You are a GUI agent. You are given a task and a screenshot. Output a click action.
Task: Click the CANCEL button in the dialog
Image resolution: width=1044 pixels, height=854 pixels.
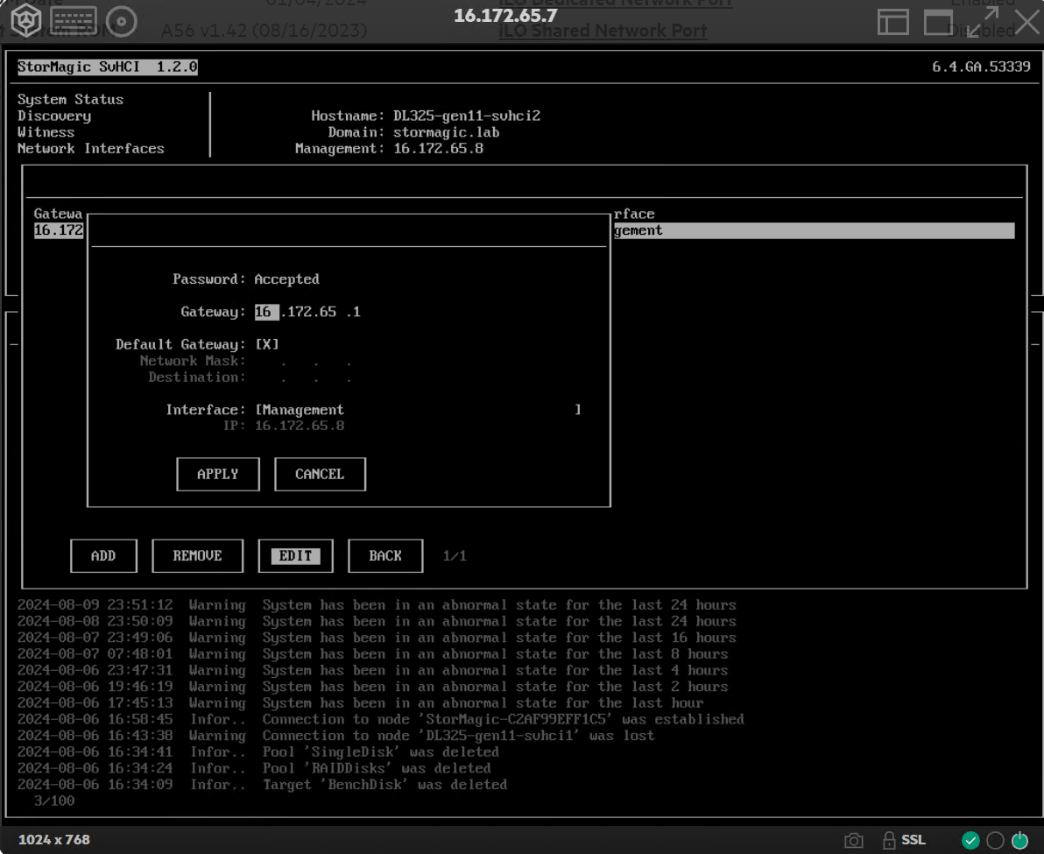pos(320,474)
